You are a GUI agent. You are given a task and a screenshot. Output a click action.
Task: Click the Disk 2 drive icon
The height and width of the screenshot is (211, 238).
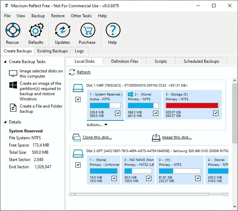(78, 153)
